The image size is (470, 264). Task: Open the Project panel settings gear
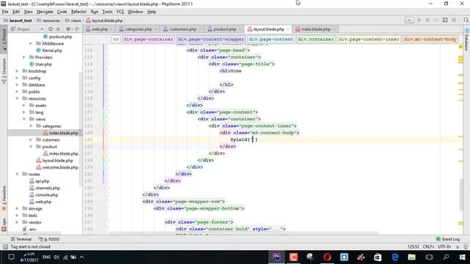pyautogui.click(x=68, y=29)
